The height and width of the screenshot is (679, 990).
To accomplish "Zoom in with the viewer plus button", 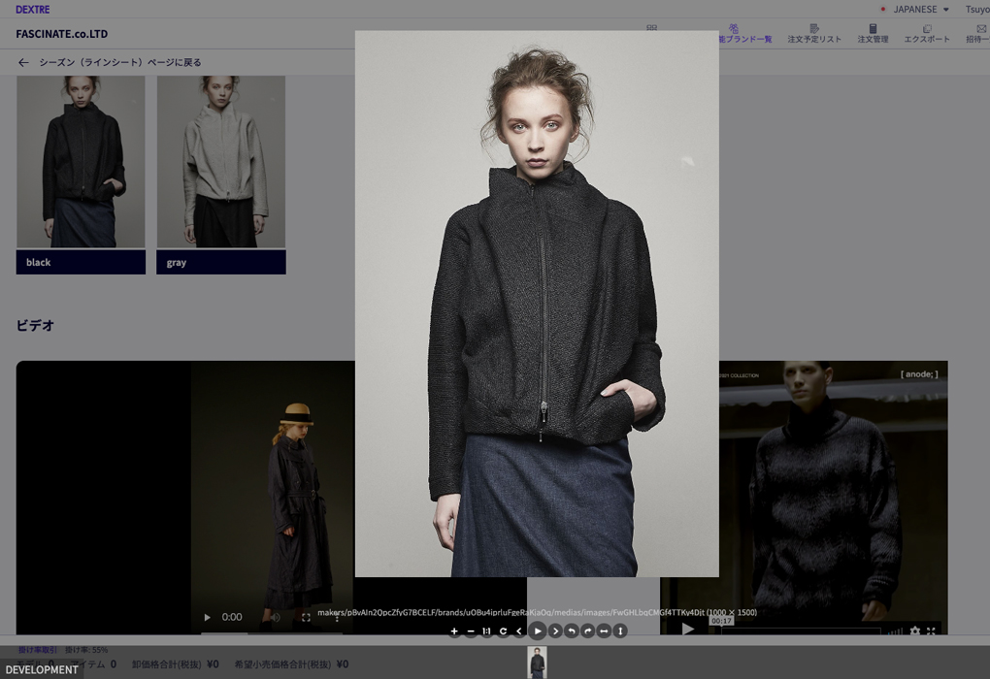I will point(454,631).
